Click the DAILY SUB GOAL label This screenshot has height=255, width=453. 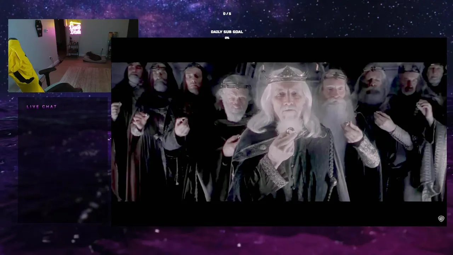227,32
